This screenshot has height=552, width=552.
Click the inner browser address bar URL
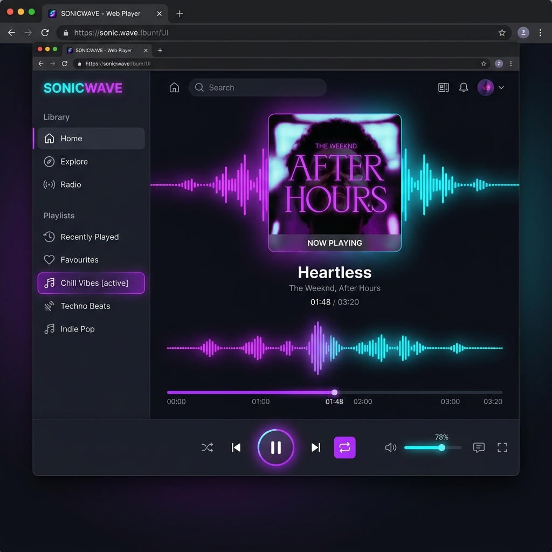pyautogui.click(x=118, y=64)
